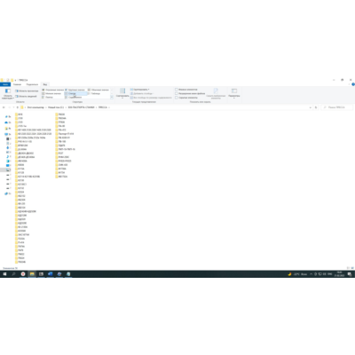This screenshot has width=355, height=355.
Task: Enable the Item check boxes (Флажки элементов) checkbox
Action: pyautogui.click(x=186, y=90)
